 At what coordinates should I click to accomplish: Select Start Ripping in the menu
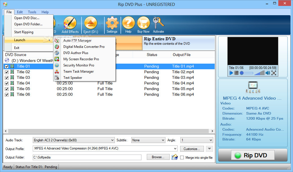point(29,32)
